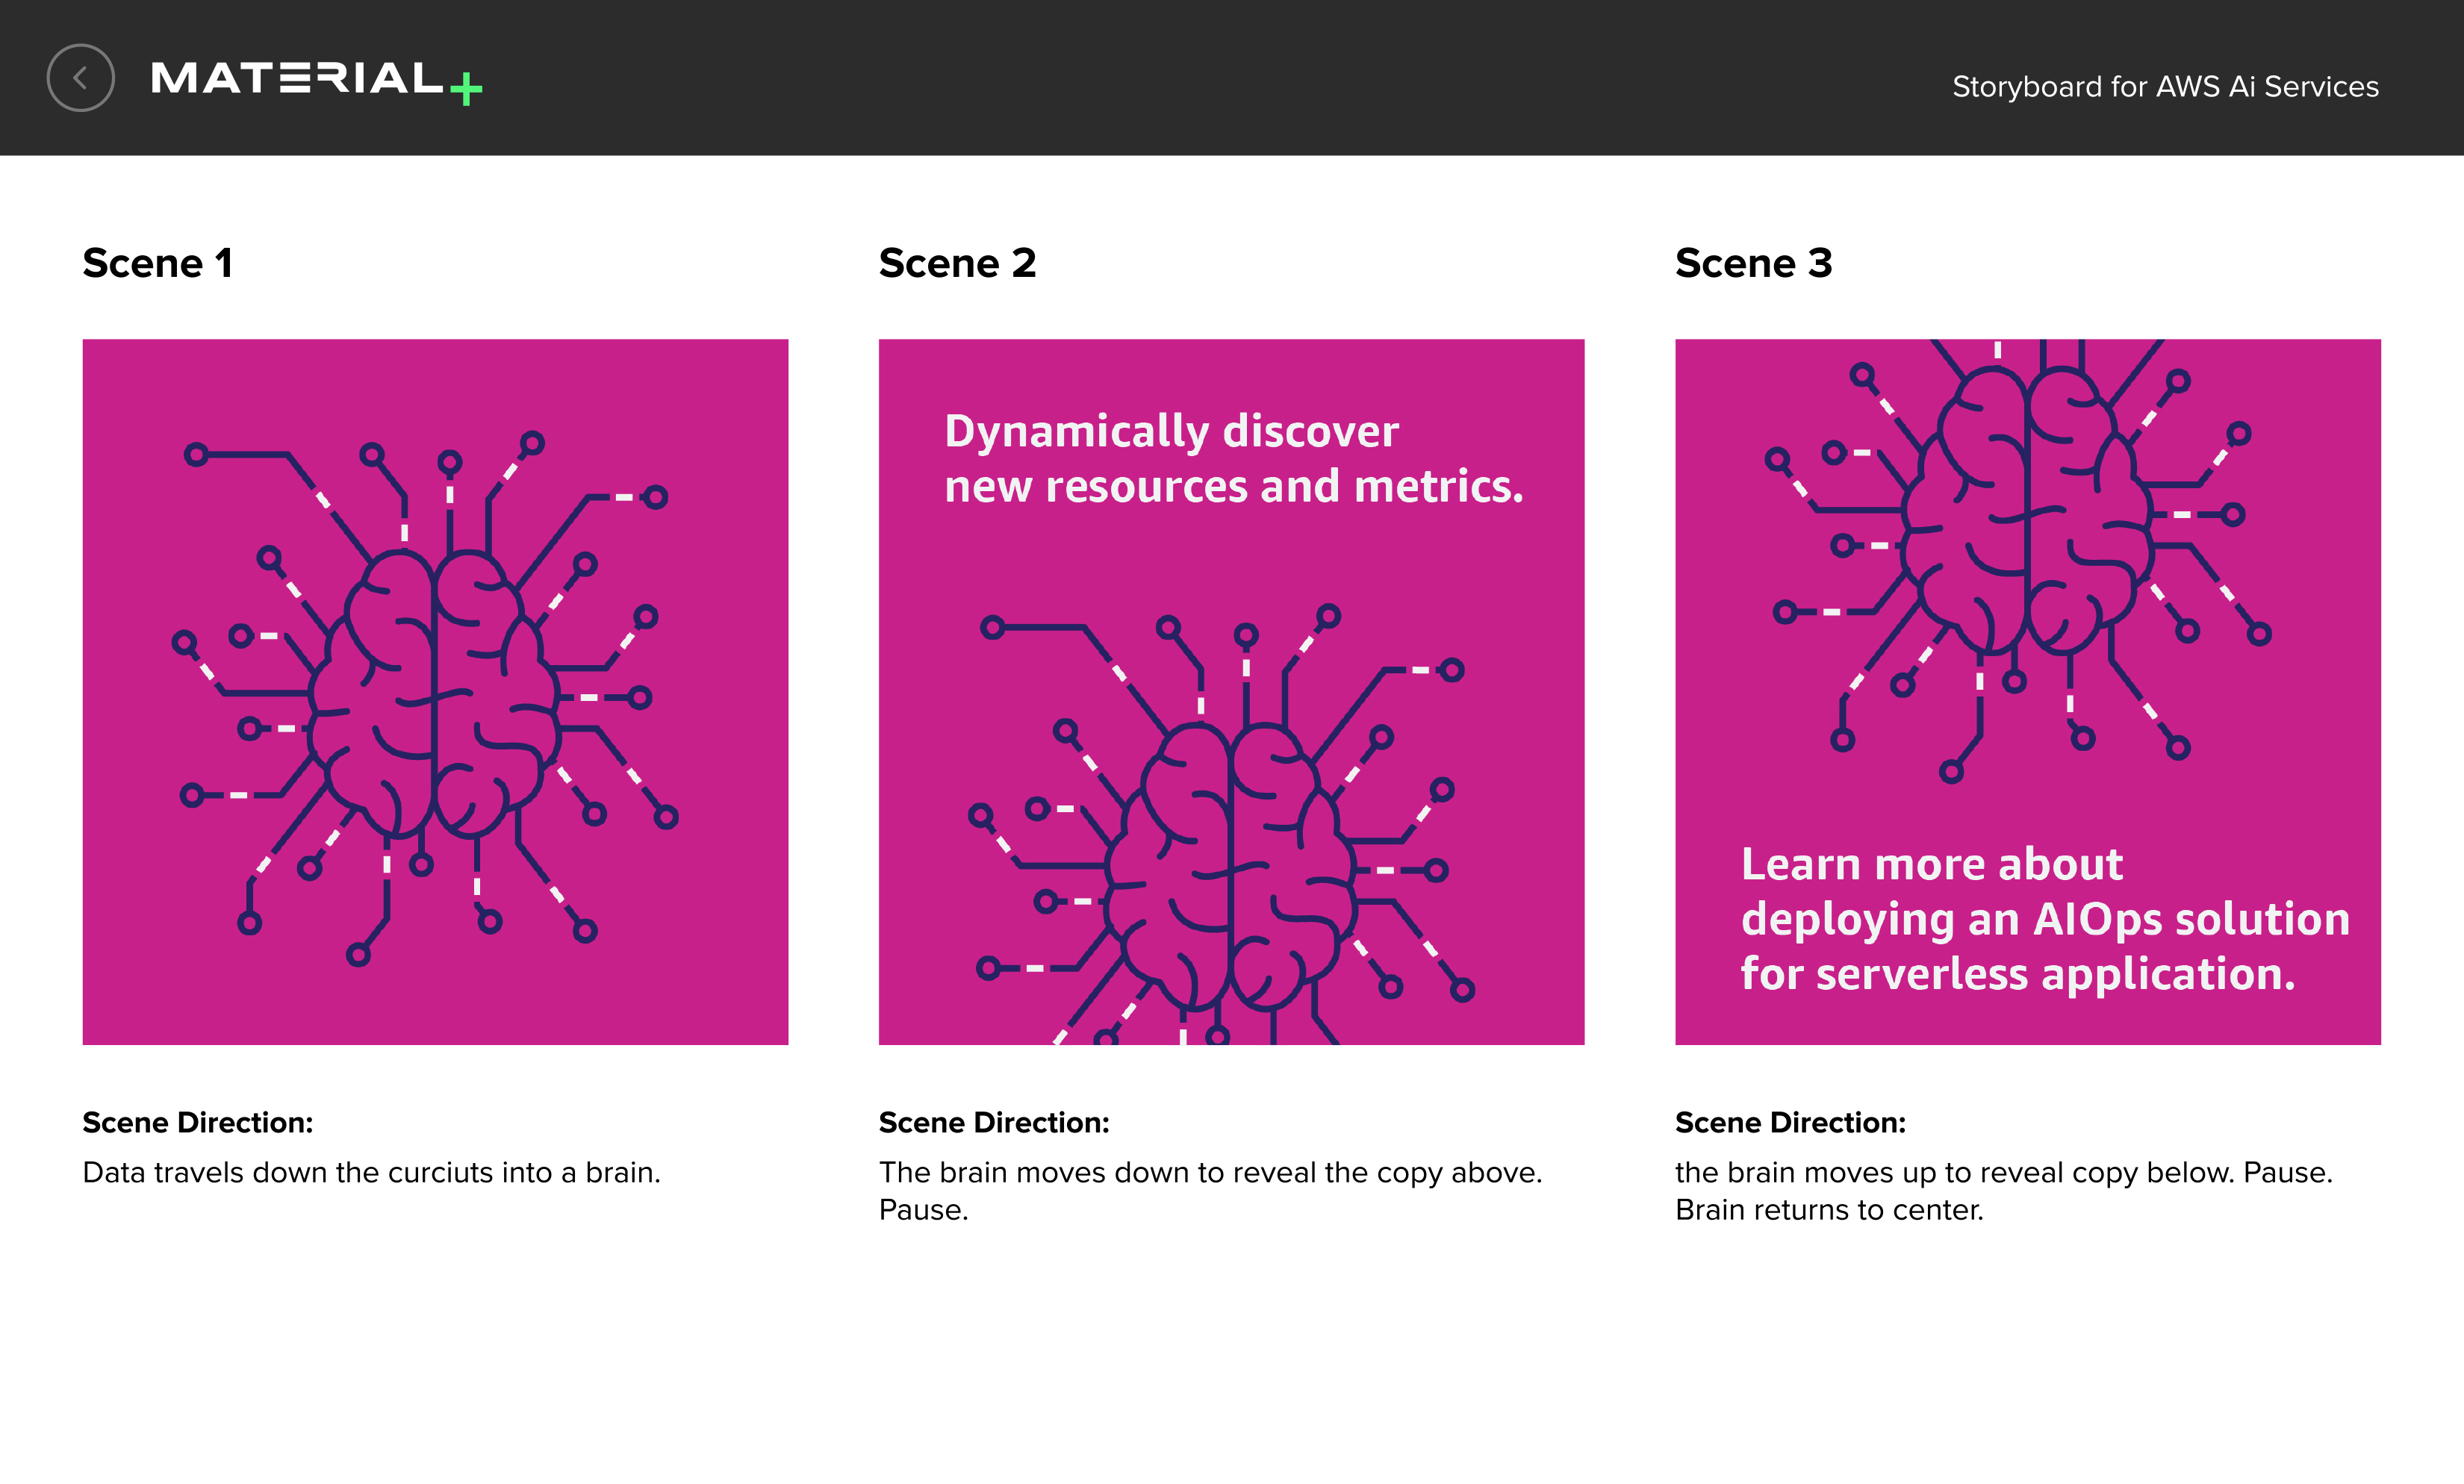Click "Scene Direction:" label under Scene 1
The width and height of the screenshot is (2464, 1484).
point(197,1123)
